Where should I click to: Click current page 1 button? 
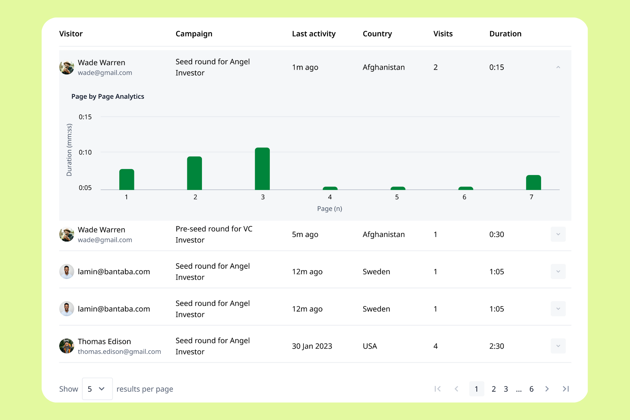tap(476, 389)
